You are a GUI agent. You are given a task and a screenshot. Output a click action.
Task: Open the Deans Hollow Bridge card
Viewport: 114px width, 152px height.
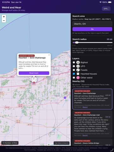click(92, 142)
